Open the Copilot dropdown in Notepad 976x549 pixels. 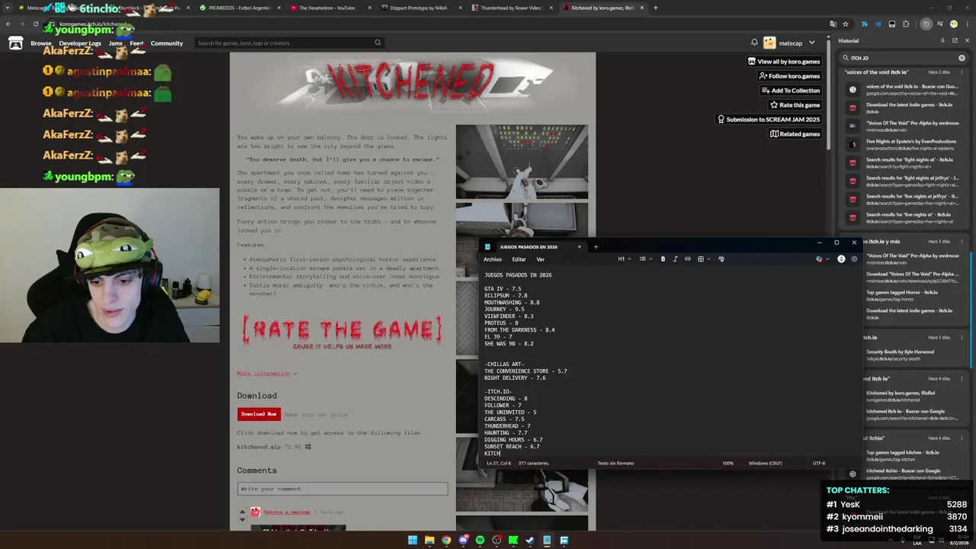pyautogui.click(x=823, y=259)
